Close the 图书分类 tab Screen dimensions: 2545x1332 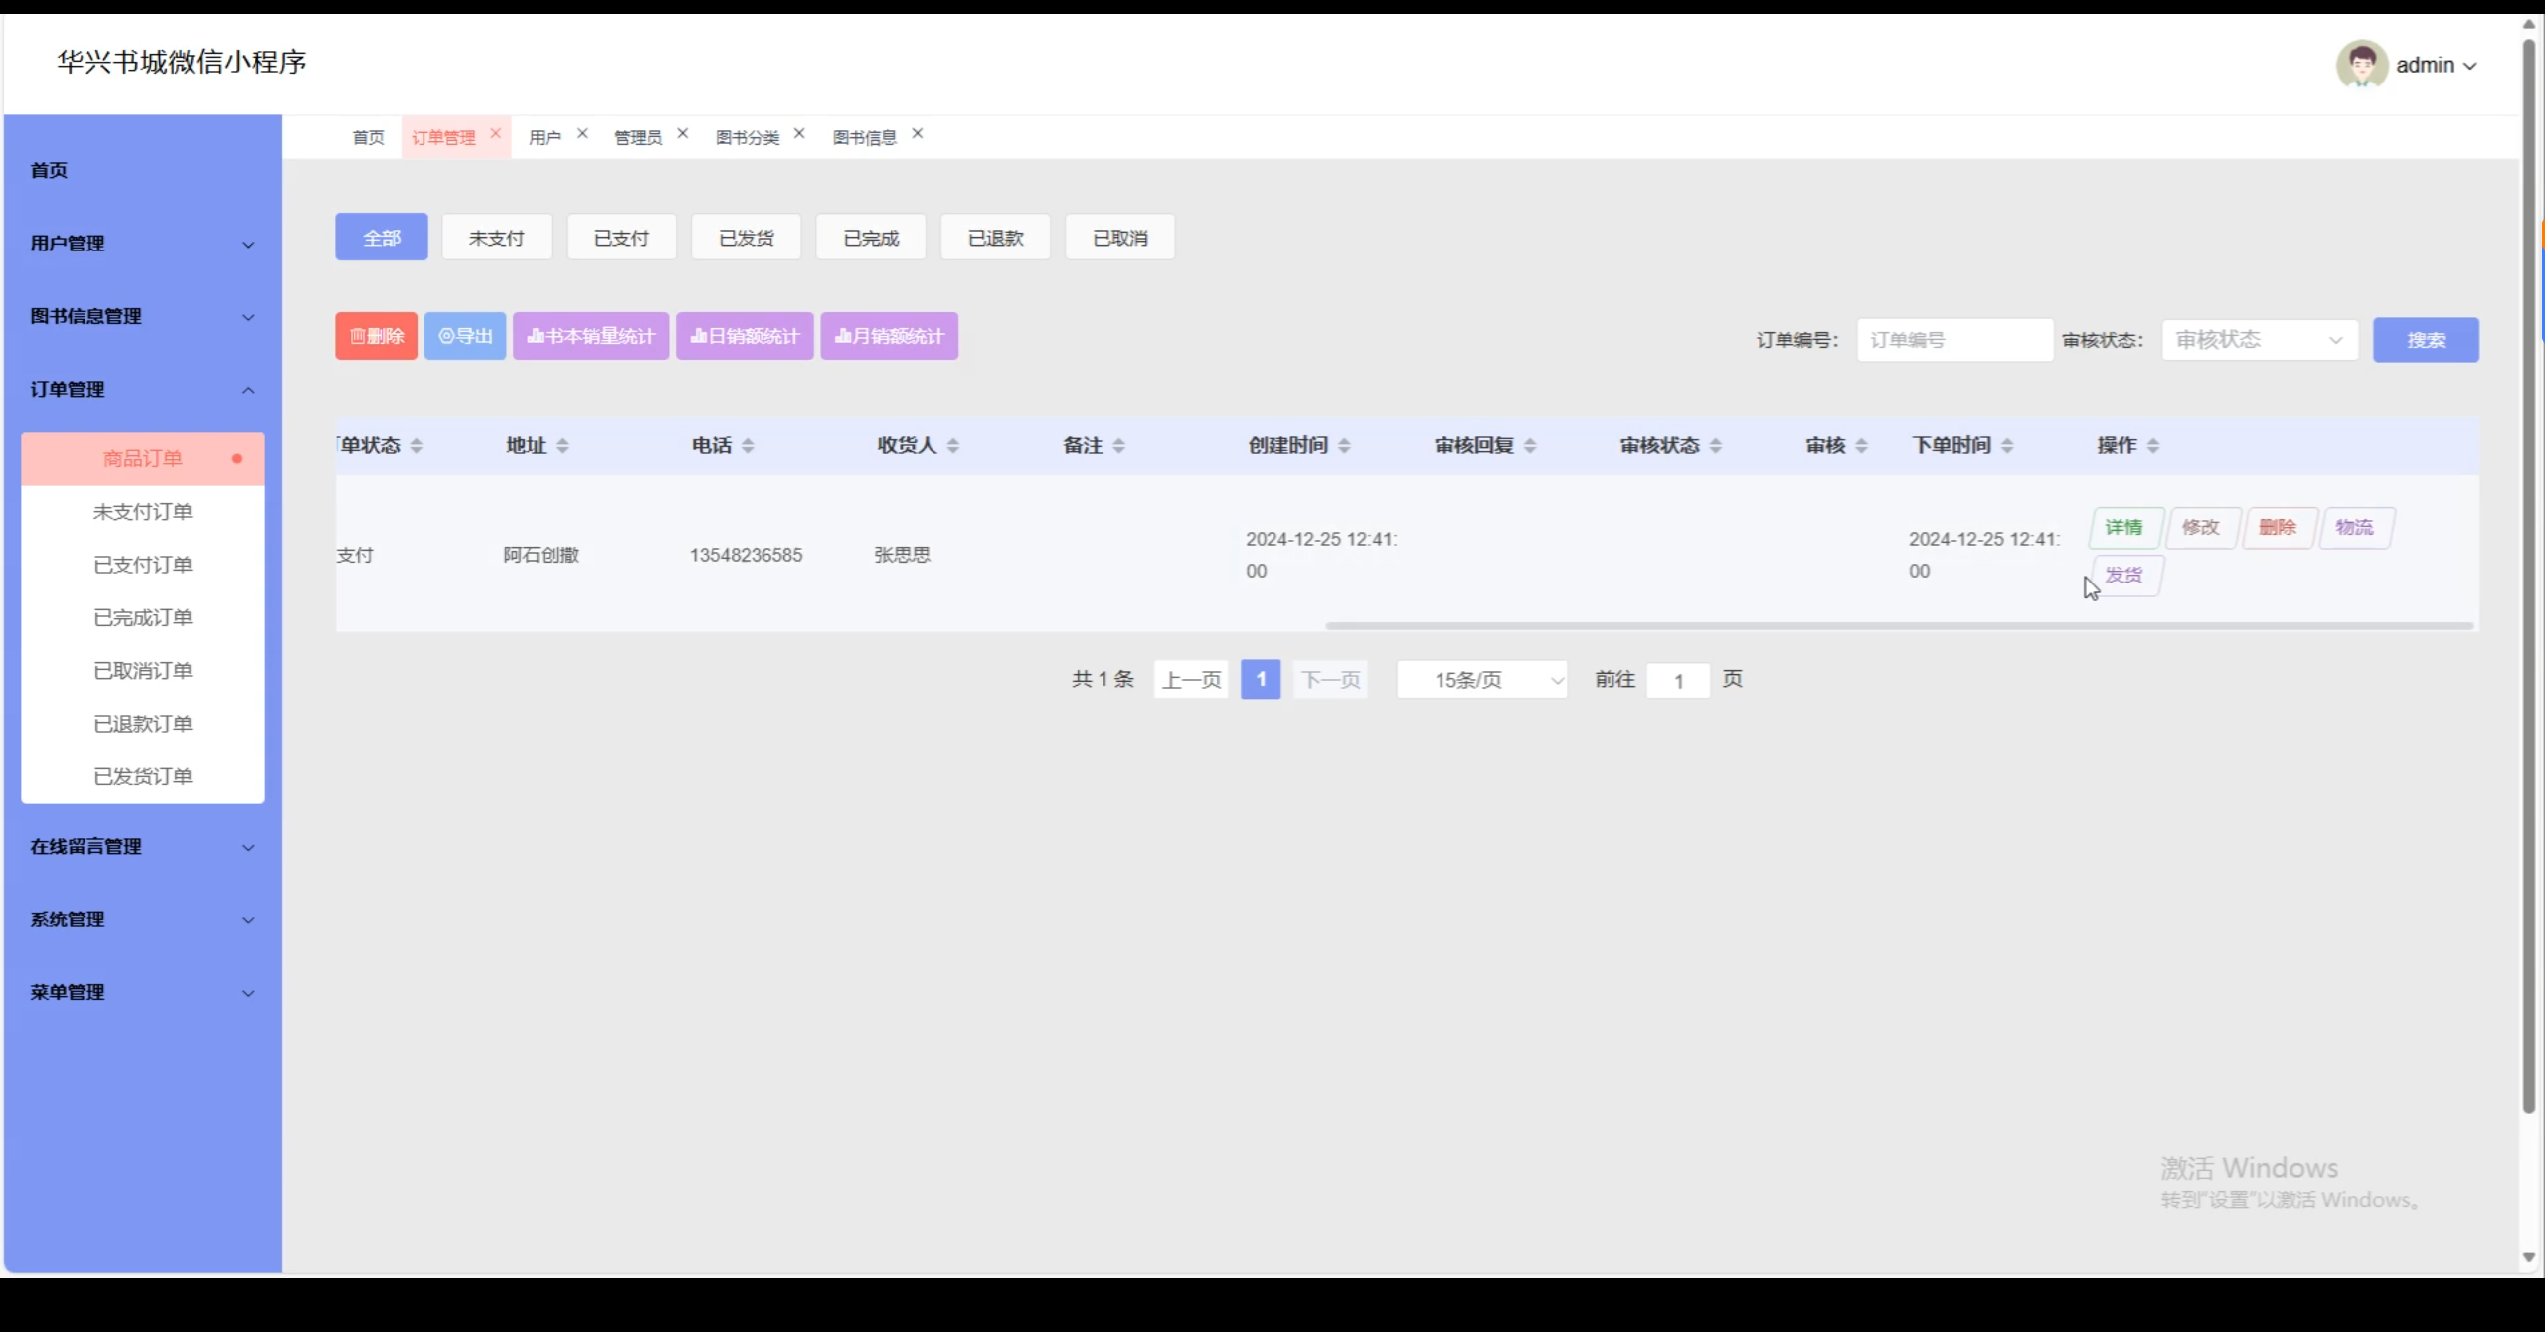click(799, 133)
